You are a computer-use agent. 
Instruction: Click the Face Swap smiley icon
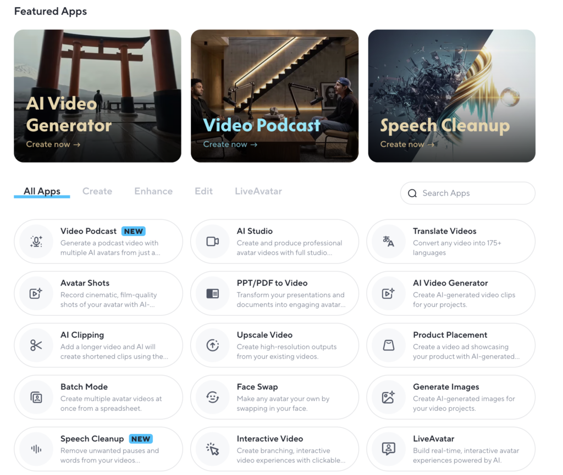click(x=213, y=397)
